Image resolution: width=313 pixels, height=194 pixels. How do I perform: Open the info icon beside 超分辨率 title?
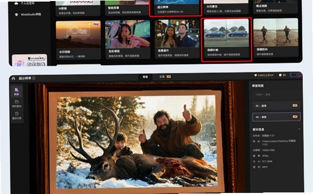tap(34, 78)
